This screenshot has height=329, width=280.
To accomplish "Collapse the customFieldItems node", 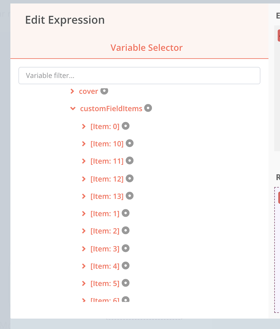I will point(73,109).
